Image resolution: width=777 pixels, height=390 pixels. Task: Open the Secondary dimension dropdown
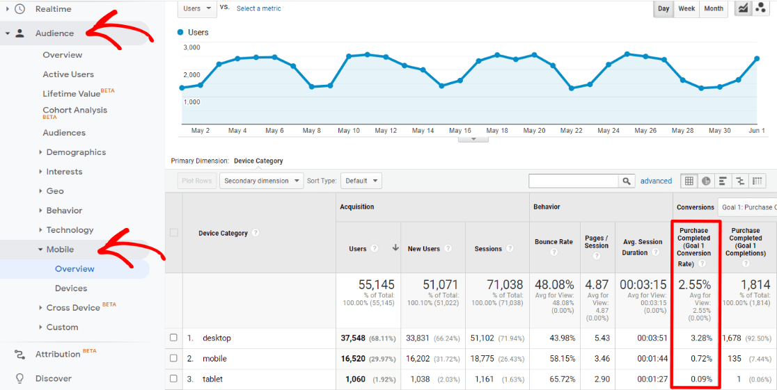point(262,181)
